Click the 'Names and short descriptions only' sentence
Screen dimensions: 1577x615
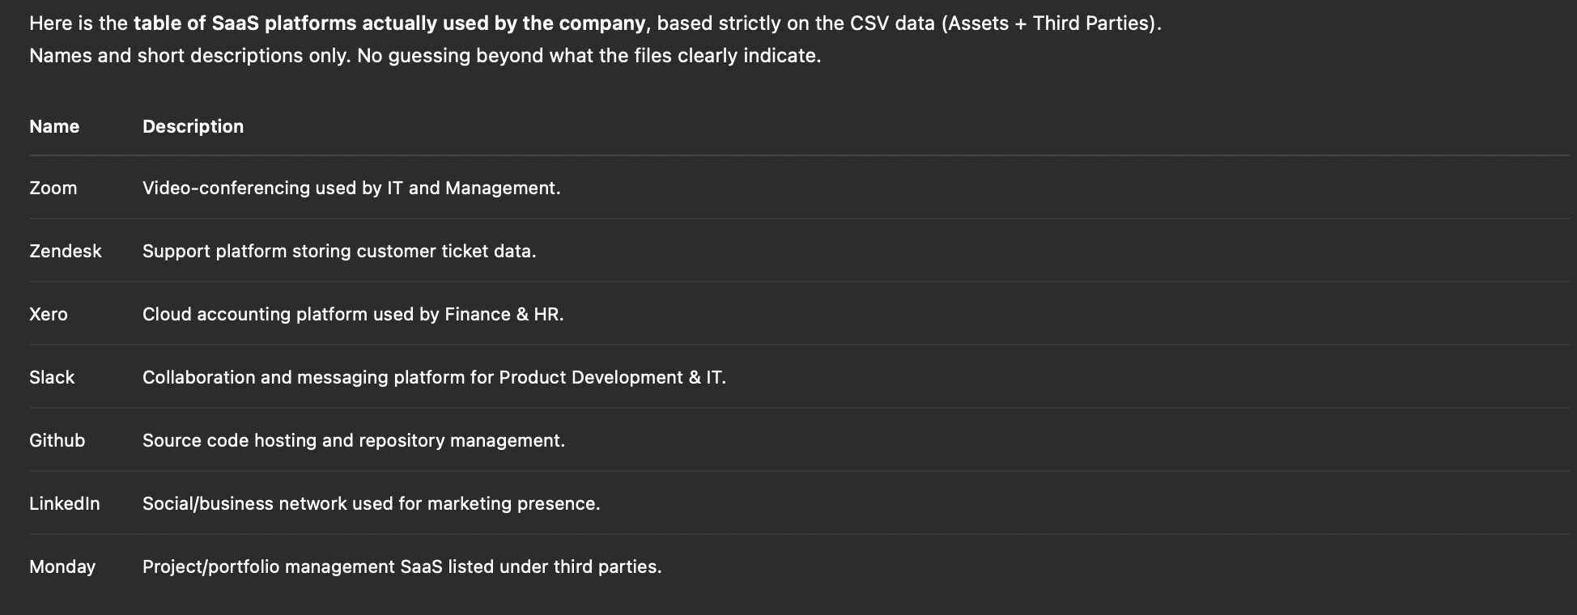[x=190, y=56]
